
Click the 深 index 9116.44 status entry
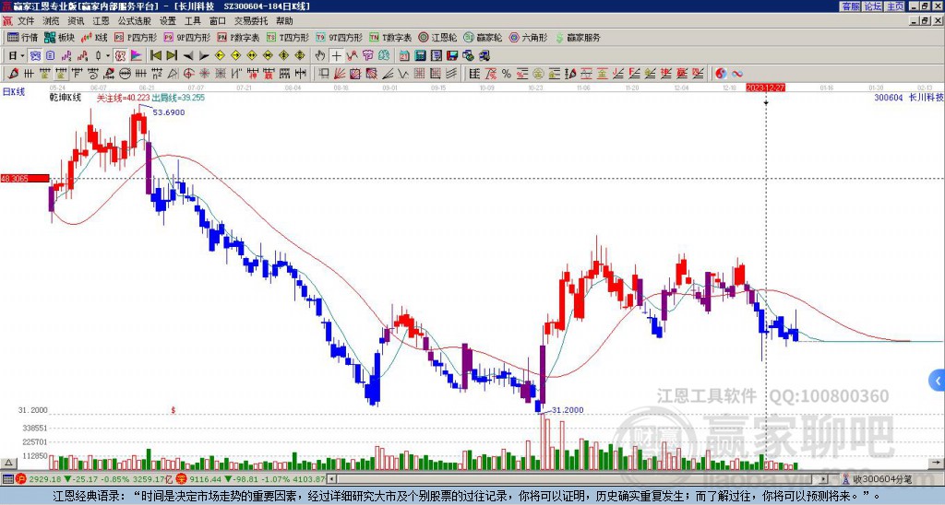(x=251, y=479)
